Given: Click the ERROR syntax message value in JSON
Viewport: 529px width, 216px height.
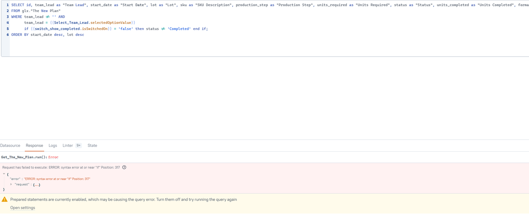Looking at the screenshot, I should coord(57,179).
